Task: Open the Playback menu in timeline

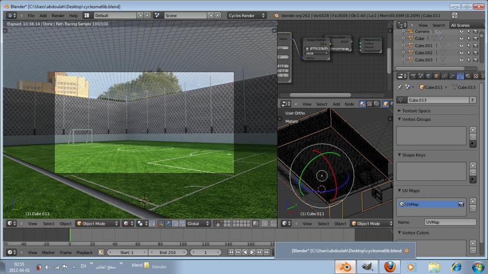Action: coord(84,252)
